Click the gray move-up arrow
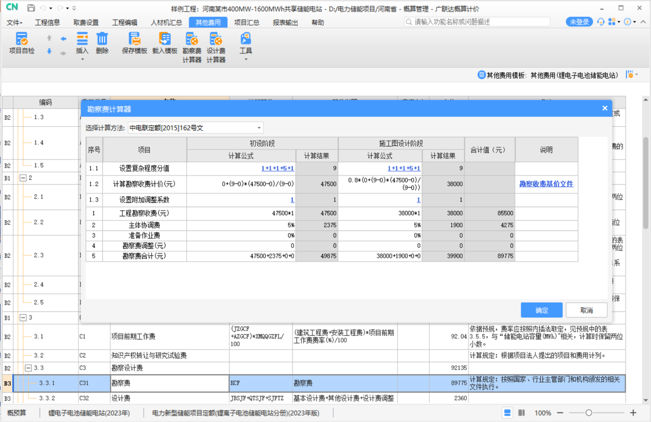Image resolution: width=651 pixels, height=422 pixels. (49, 38)
